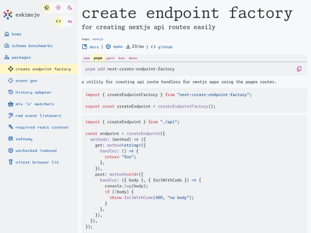The image size is (311, 233).
Task: Open the packages link
Action: click(x=21, y=58)
